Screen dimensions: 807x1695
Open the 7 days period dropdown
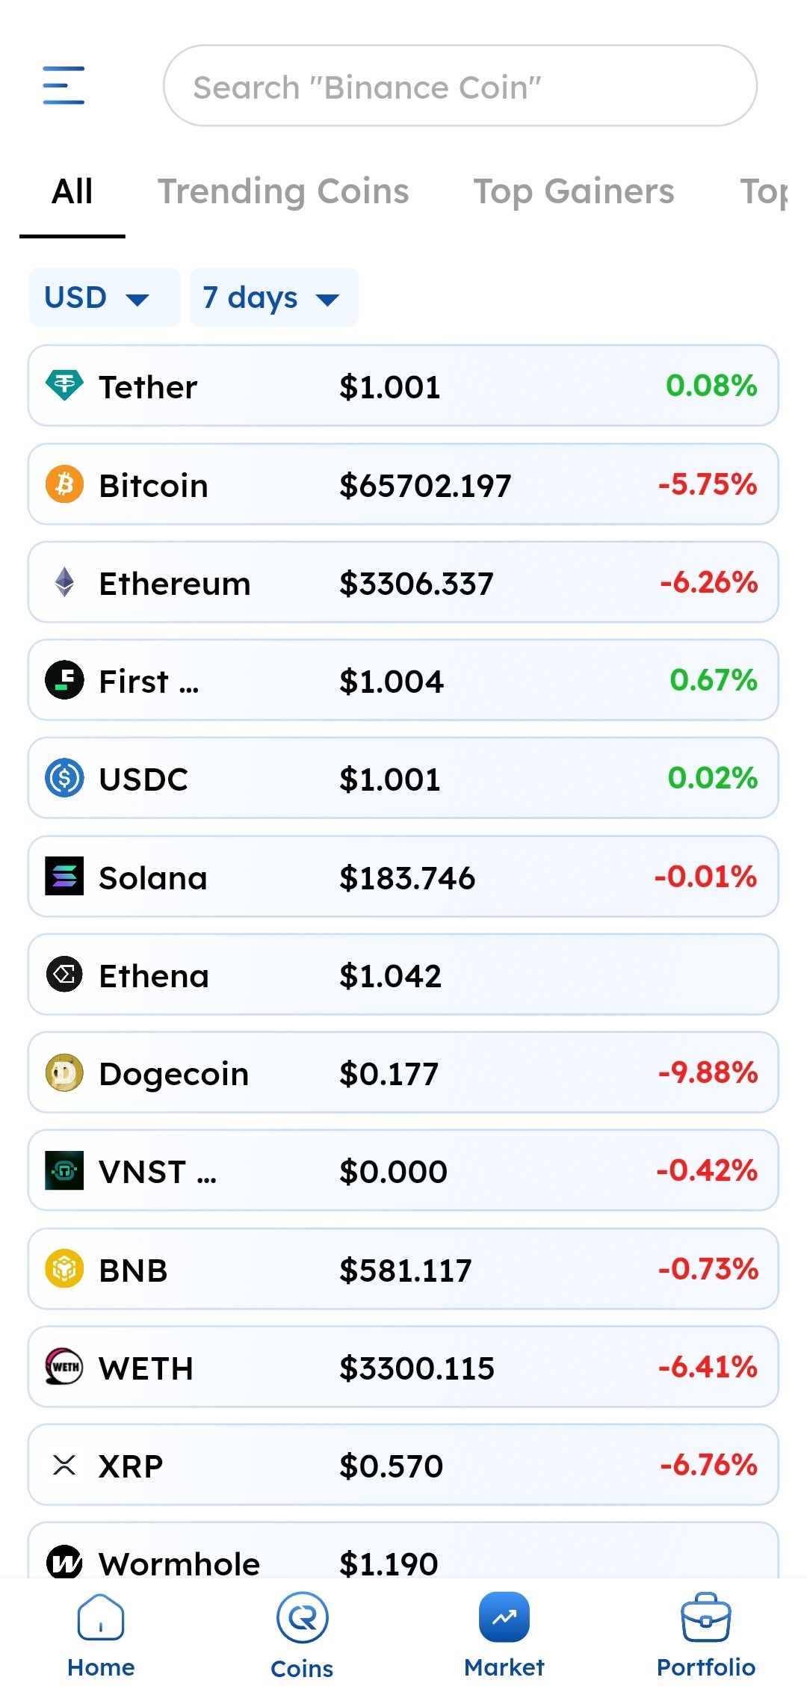coord(273,297)
